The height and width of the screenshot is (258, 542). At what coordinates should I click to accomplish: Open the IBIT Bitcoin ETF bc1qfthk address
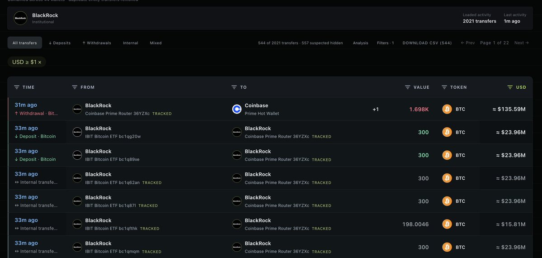tap(111, 229)
